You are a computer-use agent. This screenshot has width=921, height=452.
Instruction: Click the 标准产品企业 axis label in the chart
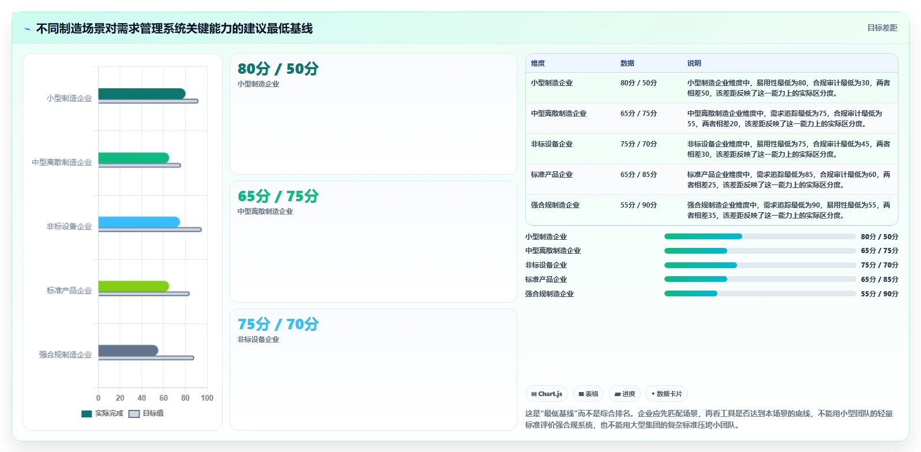(69, 291)
